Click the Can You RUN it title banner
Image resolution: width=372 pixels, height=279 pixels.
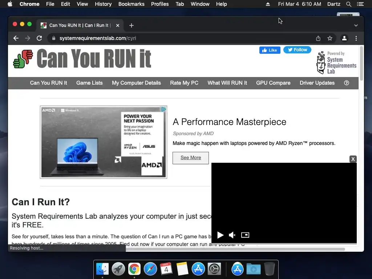[94, 58]
